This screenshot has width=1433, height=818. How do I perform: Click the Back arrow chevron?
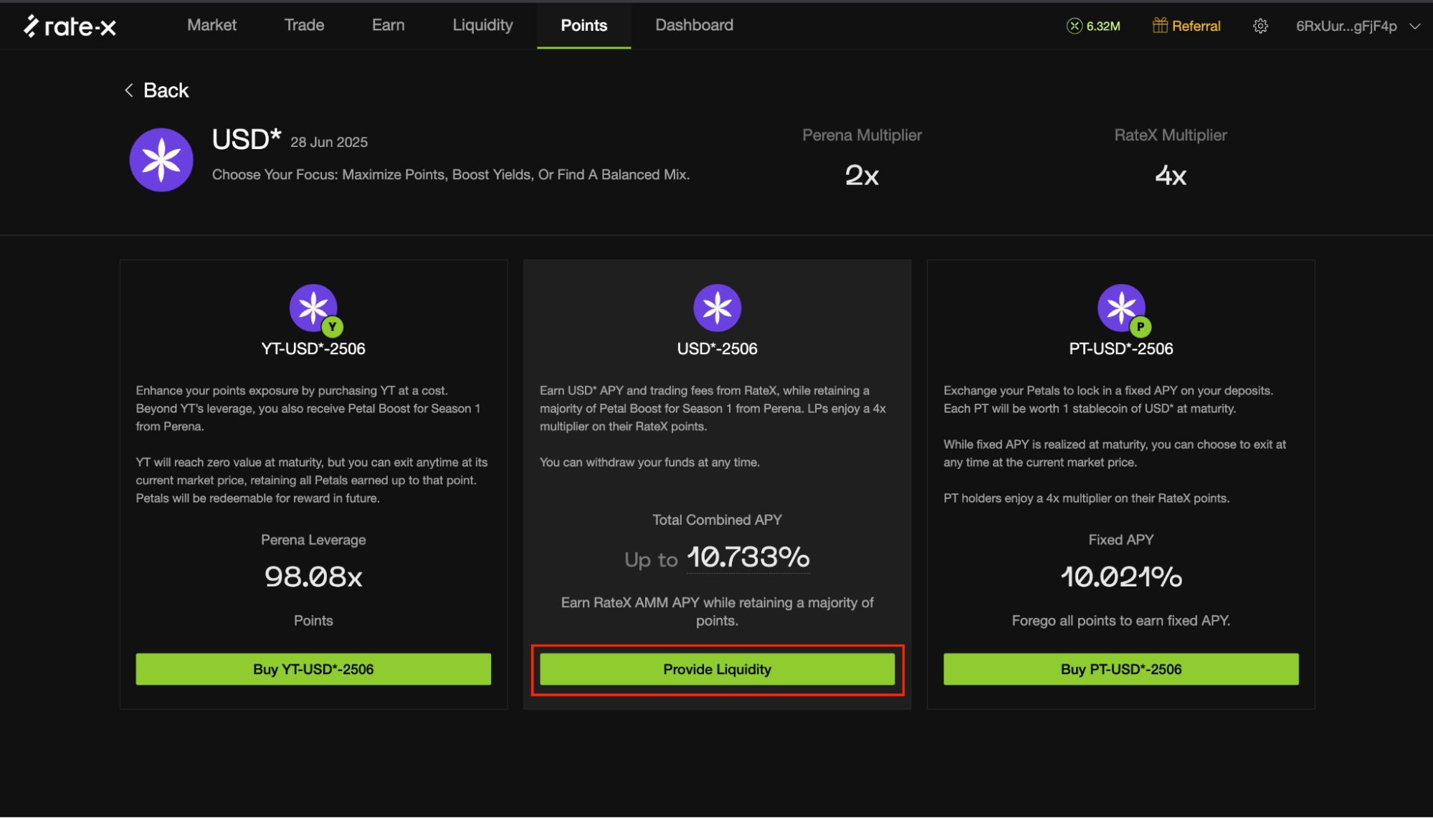[129, 90]
